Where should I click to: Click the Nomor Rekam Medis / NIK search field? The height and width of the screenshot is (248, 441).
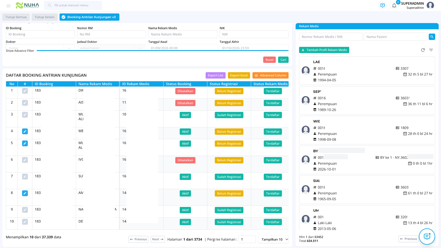coord(331,37)
